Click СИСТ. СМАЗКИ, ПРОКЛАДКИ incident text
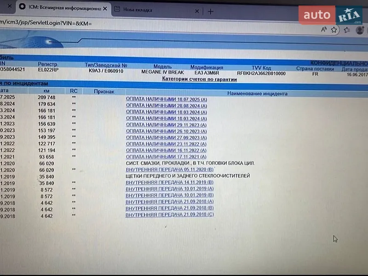 [190, 163]
